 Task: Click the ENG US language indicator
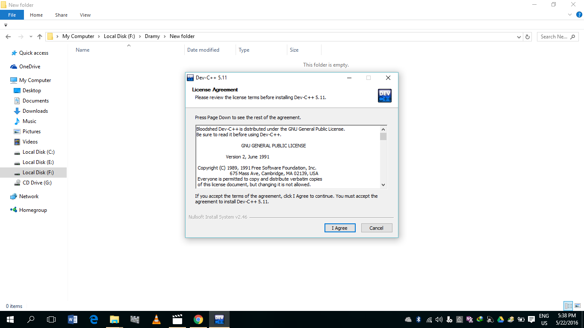click(544, 319)
